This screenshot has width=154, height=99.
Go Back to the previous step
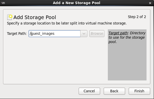[114, 91]
